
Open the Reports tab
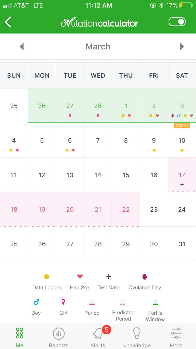tap(59, 337)
